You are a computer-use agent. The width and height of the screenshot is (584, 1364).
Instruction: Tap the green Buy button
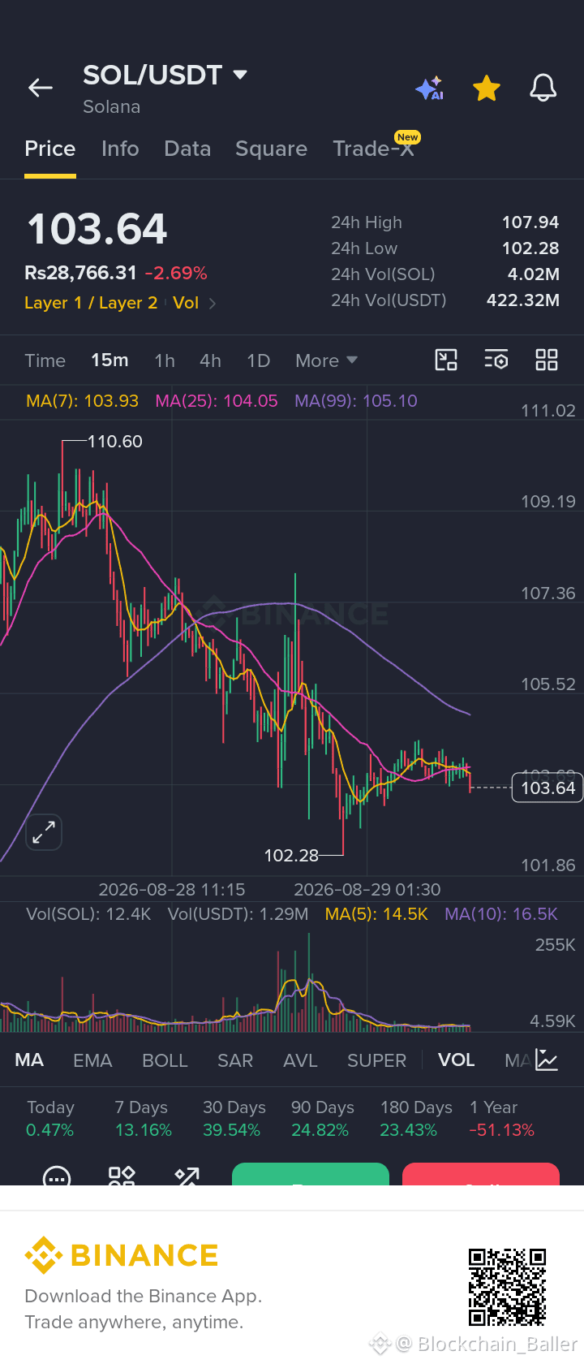(x=311, y=1174)
